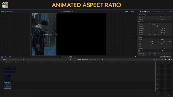
Task: Click the append clip edit button
Action: coord(16,60)
